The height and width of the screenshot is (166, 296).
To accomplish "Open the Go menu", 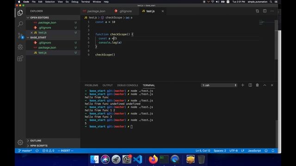I will [67, 2].
